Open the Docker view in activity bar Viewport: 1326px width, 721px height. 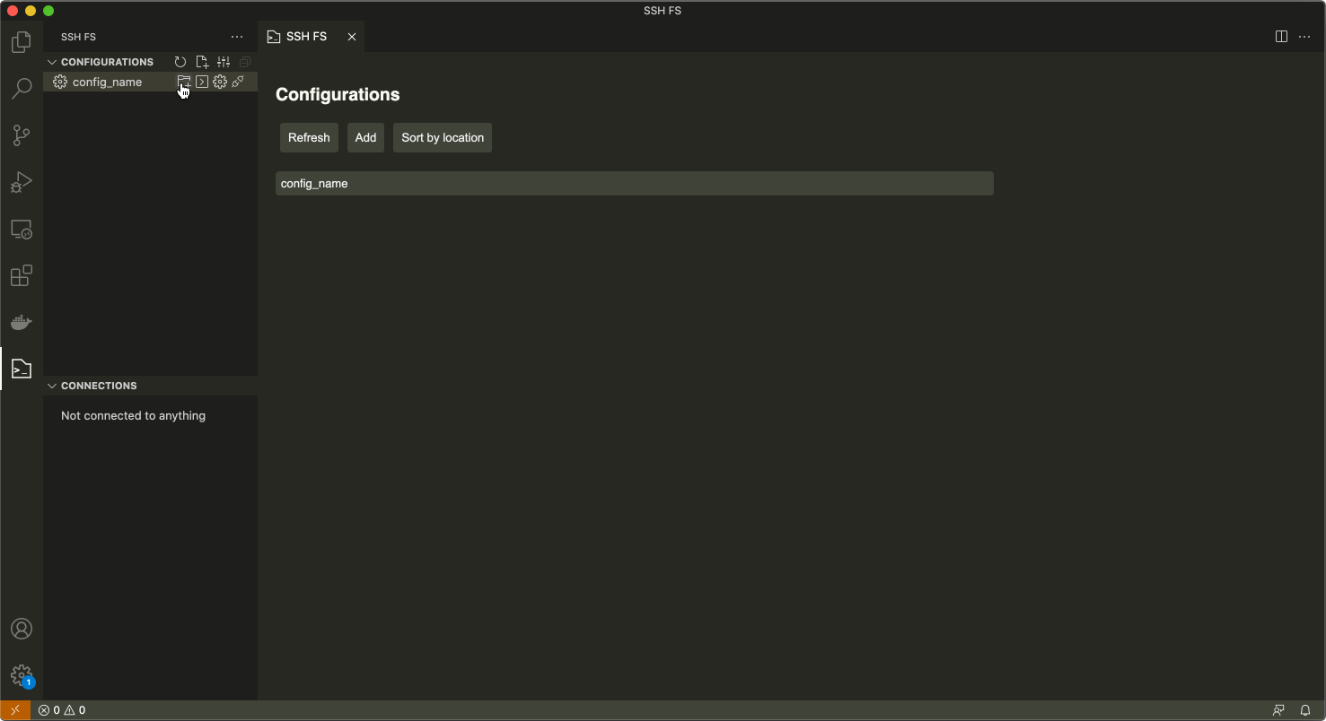[x=22, y=322]
